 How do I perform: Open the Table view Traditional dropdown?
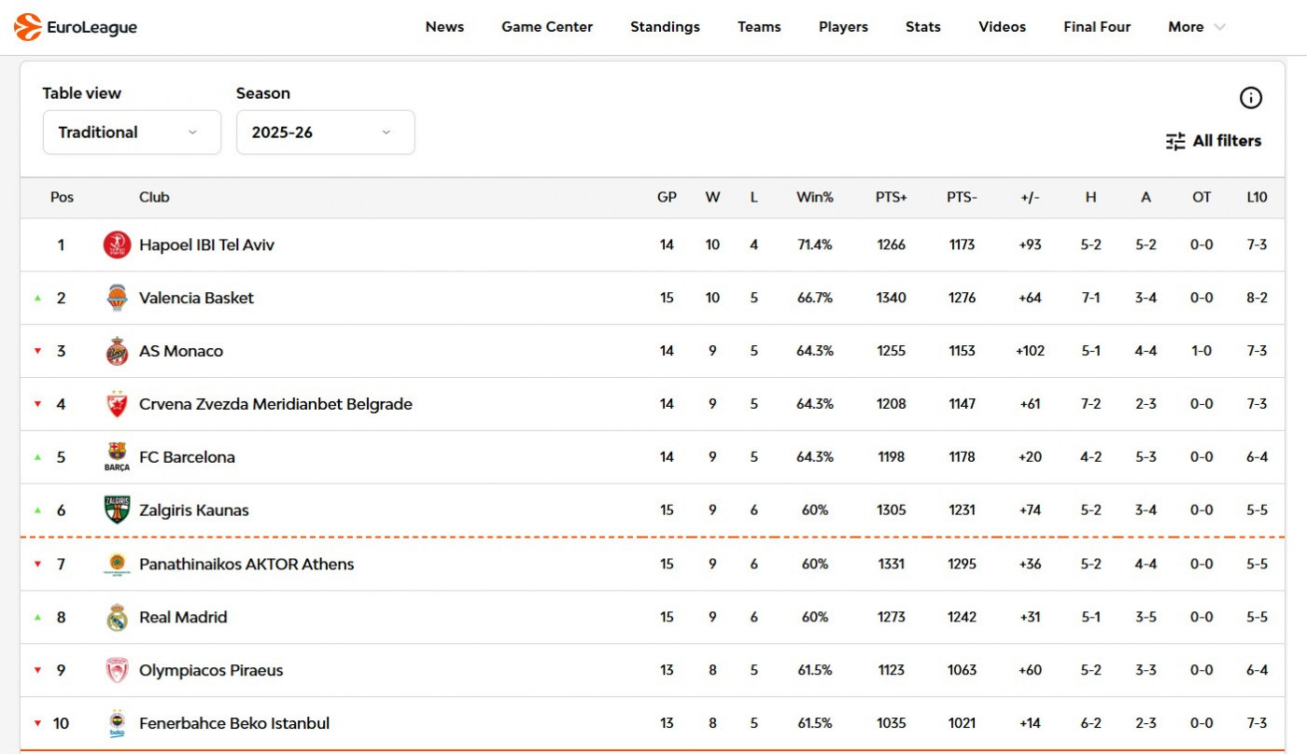point(132,133)
